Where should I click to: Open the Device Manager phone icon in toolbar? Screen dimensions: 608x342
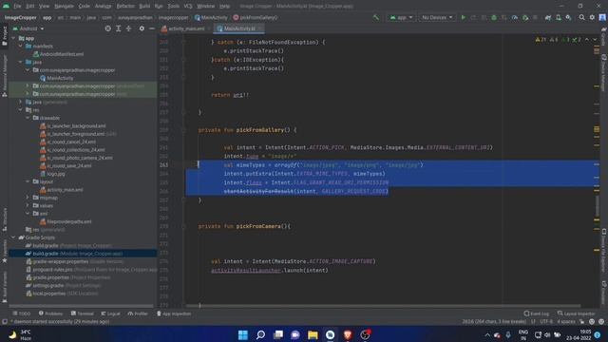[559, 17]
